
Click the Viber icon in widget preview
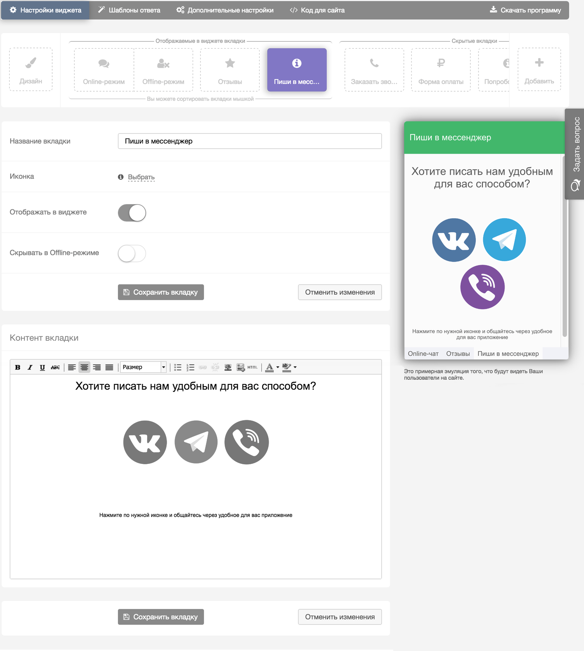pos(482,287)
